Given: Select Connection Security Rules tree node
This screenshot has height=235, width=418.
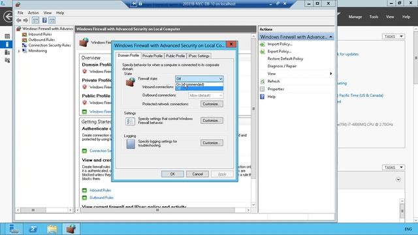Looking at the screenshot, I should [x=50, y=45].
